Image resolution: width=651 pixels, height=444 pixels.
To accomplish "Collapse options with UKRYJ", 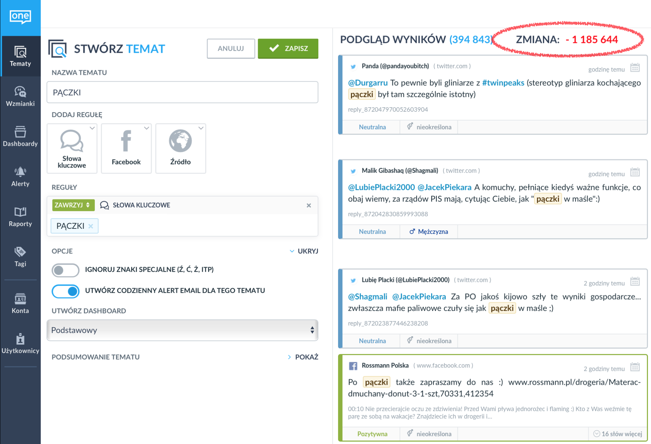I will pos(304,251).
